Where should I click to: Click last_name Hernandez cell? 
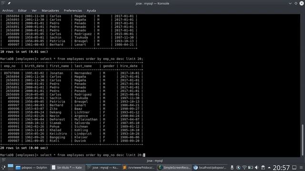[83, 73]
